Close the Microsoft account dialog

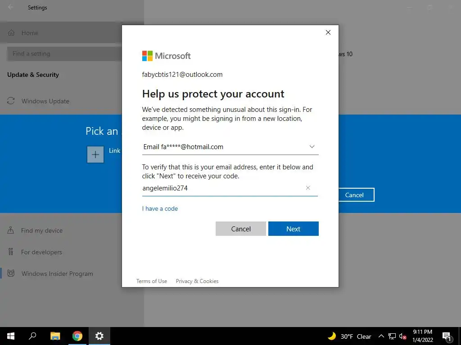click(328, 32)
